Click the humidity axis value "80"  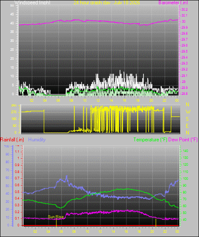tap(7, 162)
